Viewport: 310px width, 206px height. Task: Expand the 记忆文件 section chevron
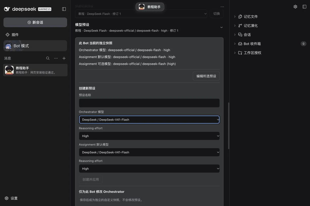click(235, 17)
